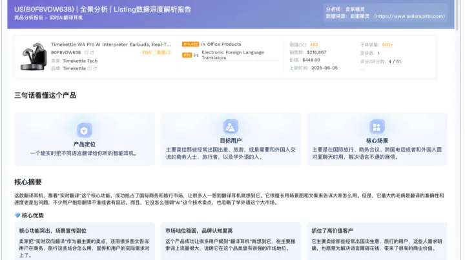The height and width of the screenshot is (260, 465).
Task: Click the #14,423 rank badge
Action: click(x=191, y=44)
